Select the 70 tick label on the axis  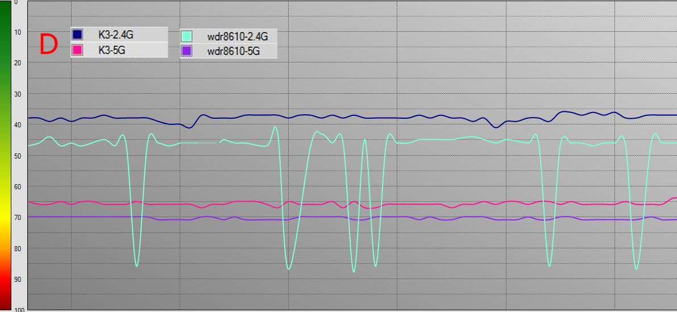[x=16, y=217]
